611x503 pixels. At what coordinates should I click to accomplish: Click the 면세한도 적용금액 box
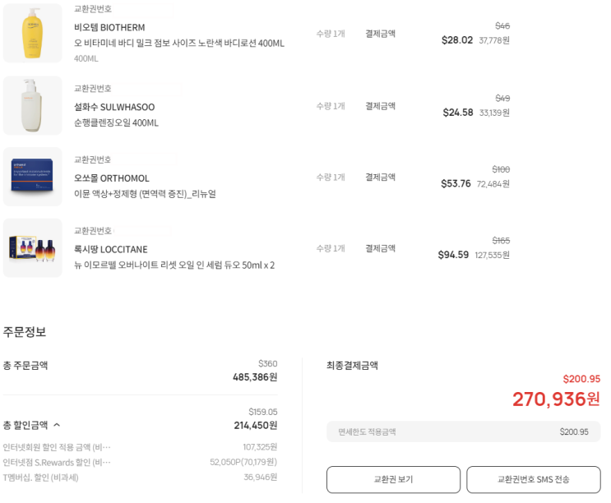click(463, 431)
